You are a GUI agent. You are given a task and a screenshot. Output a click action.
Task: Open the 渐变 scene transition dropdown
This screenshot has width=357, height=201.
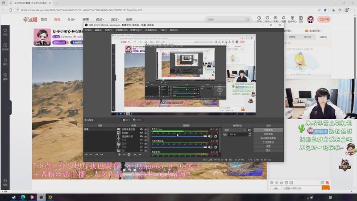(x=235, y=130)
